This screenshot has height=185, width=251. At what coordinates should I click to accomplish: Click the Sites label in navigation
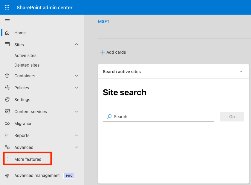pyautogui.click(x=19, y=45)
